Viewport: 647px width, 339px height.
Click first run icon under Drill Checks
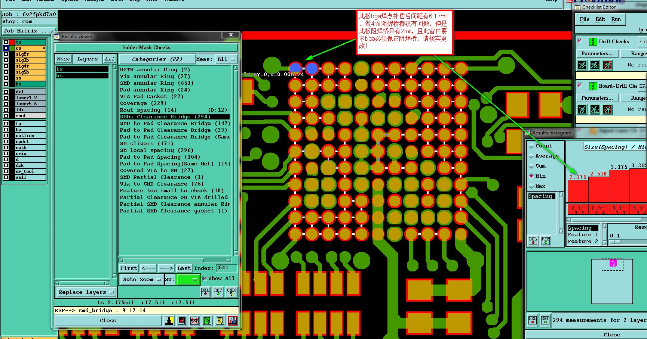[582, 65]
